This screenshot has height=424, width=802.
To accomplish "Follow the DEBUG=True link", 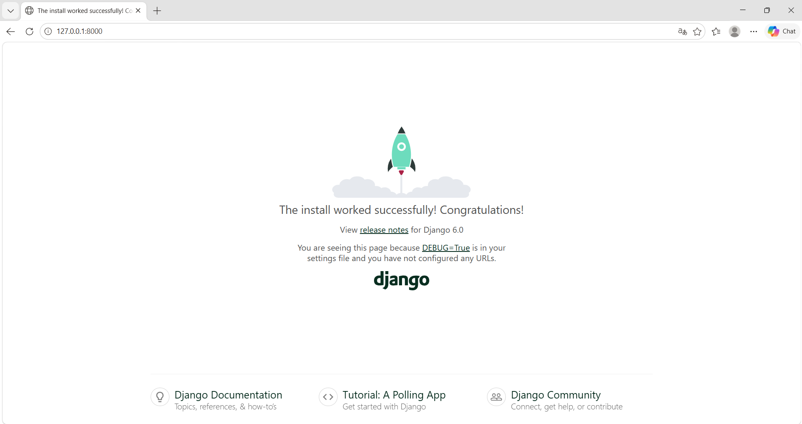I will pyautogui.click(x=446, y=248).
